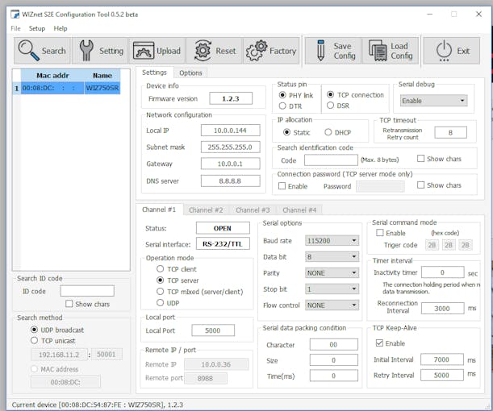Click the Factory reset toolbar button
This screenshot has height=411, width=493.
click(x=271, y=51)
